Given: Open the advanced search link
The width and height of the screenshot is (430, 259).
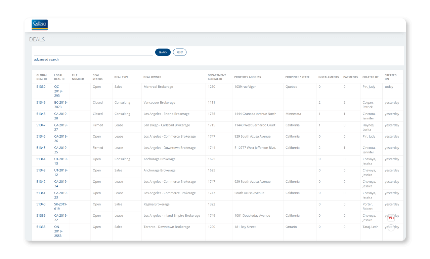Looking at the screenshot, I should pyautogui.click(x=46, y=59).
